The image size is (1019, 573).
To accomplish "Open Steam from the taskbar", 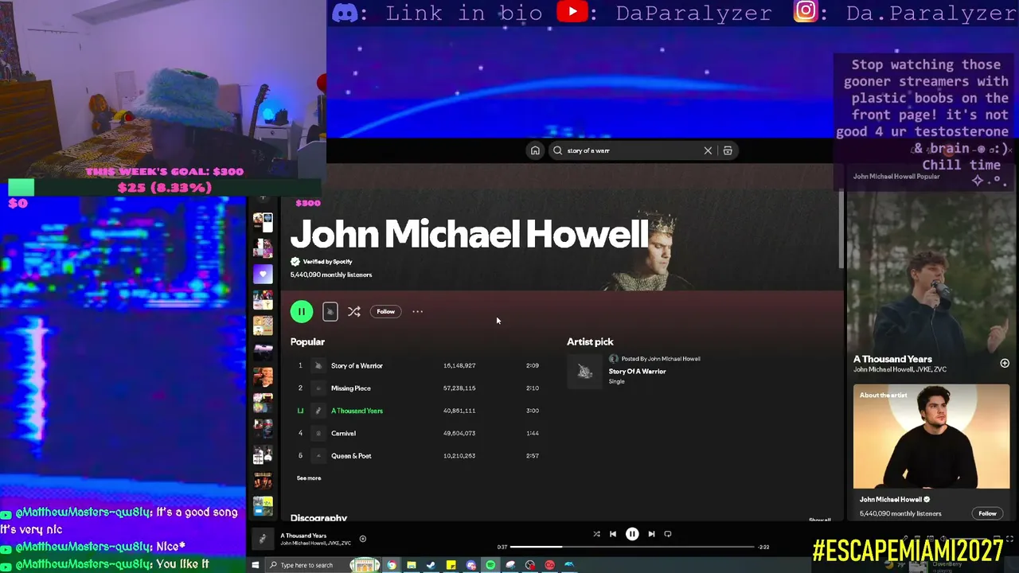I will click(x=431, y=565).
